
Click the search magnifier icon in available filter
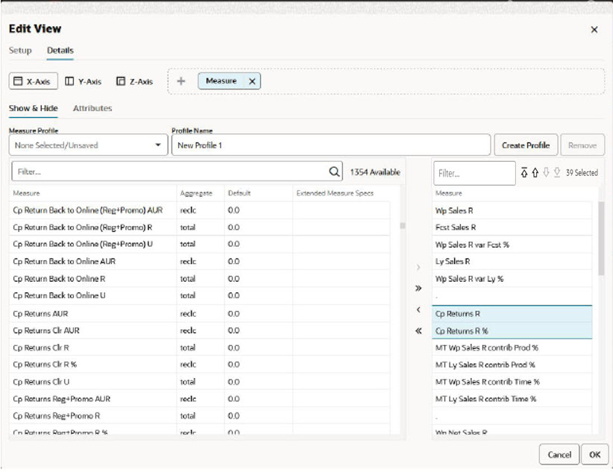pyautogui.click(x=334, y=172)
